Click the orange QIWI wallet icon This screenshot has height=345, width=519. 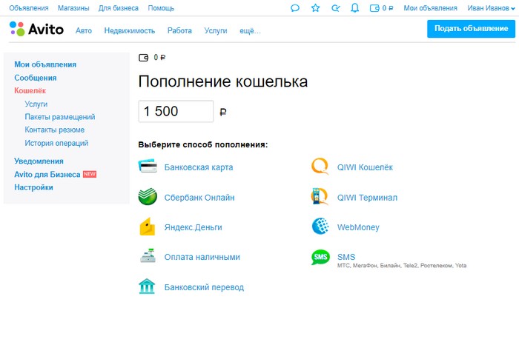pos(320,167)
